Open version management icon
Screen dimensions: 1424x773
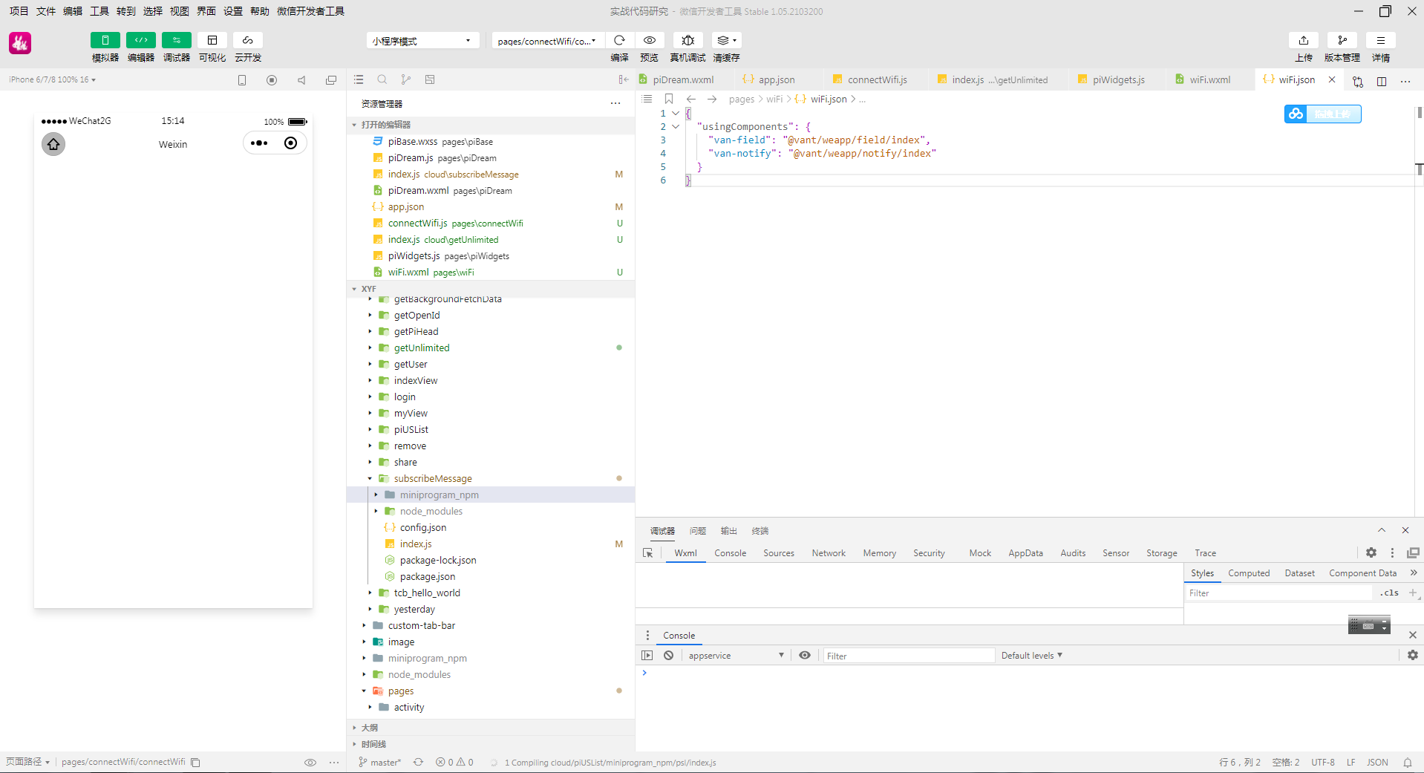pos(1342,40)
